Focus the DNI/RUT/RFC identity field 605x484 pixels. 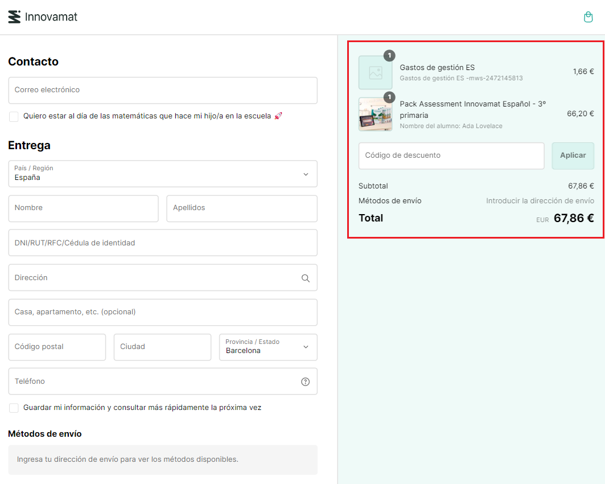[x=163, y=243]
